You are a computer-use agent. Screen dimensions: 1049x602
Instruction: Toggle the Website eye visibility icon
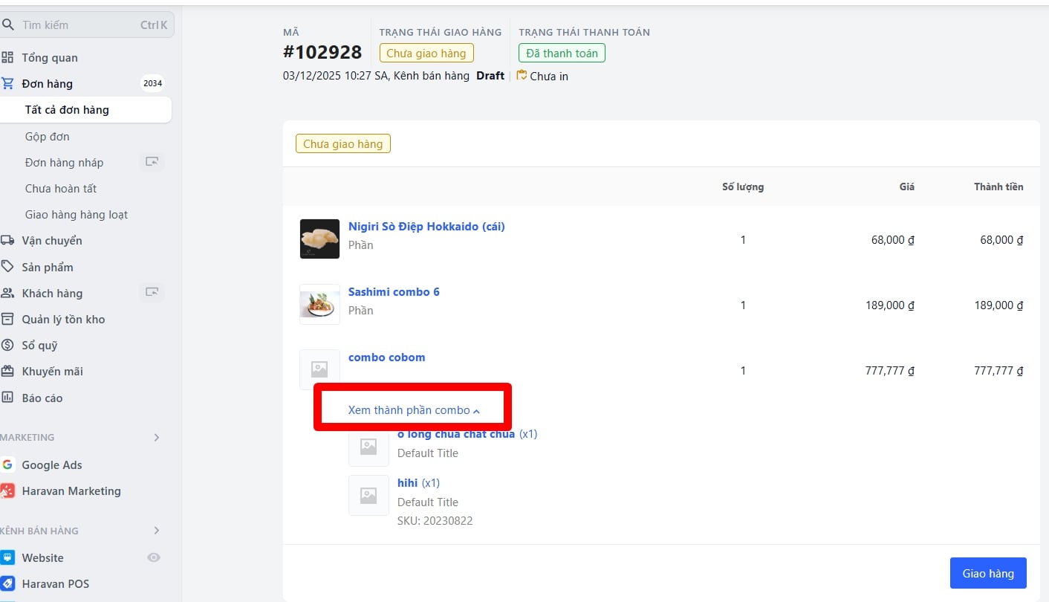coord(154,558)
